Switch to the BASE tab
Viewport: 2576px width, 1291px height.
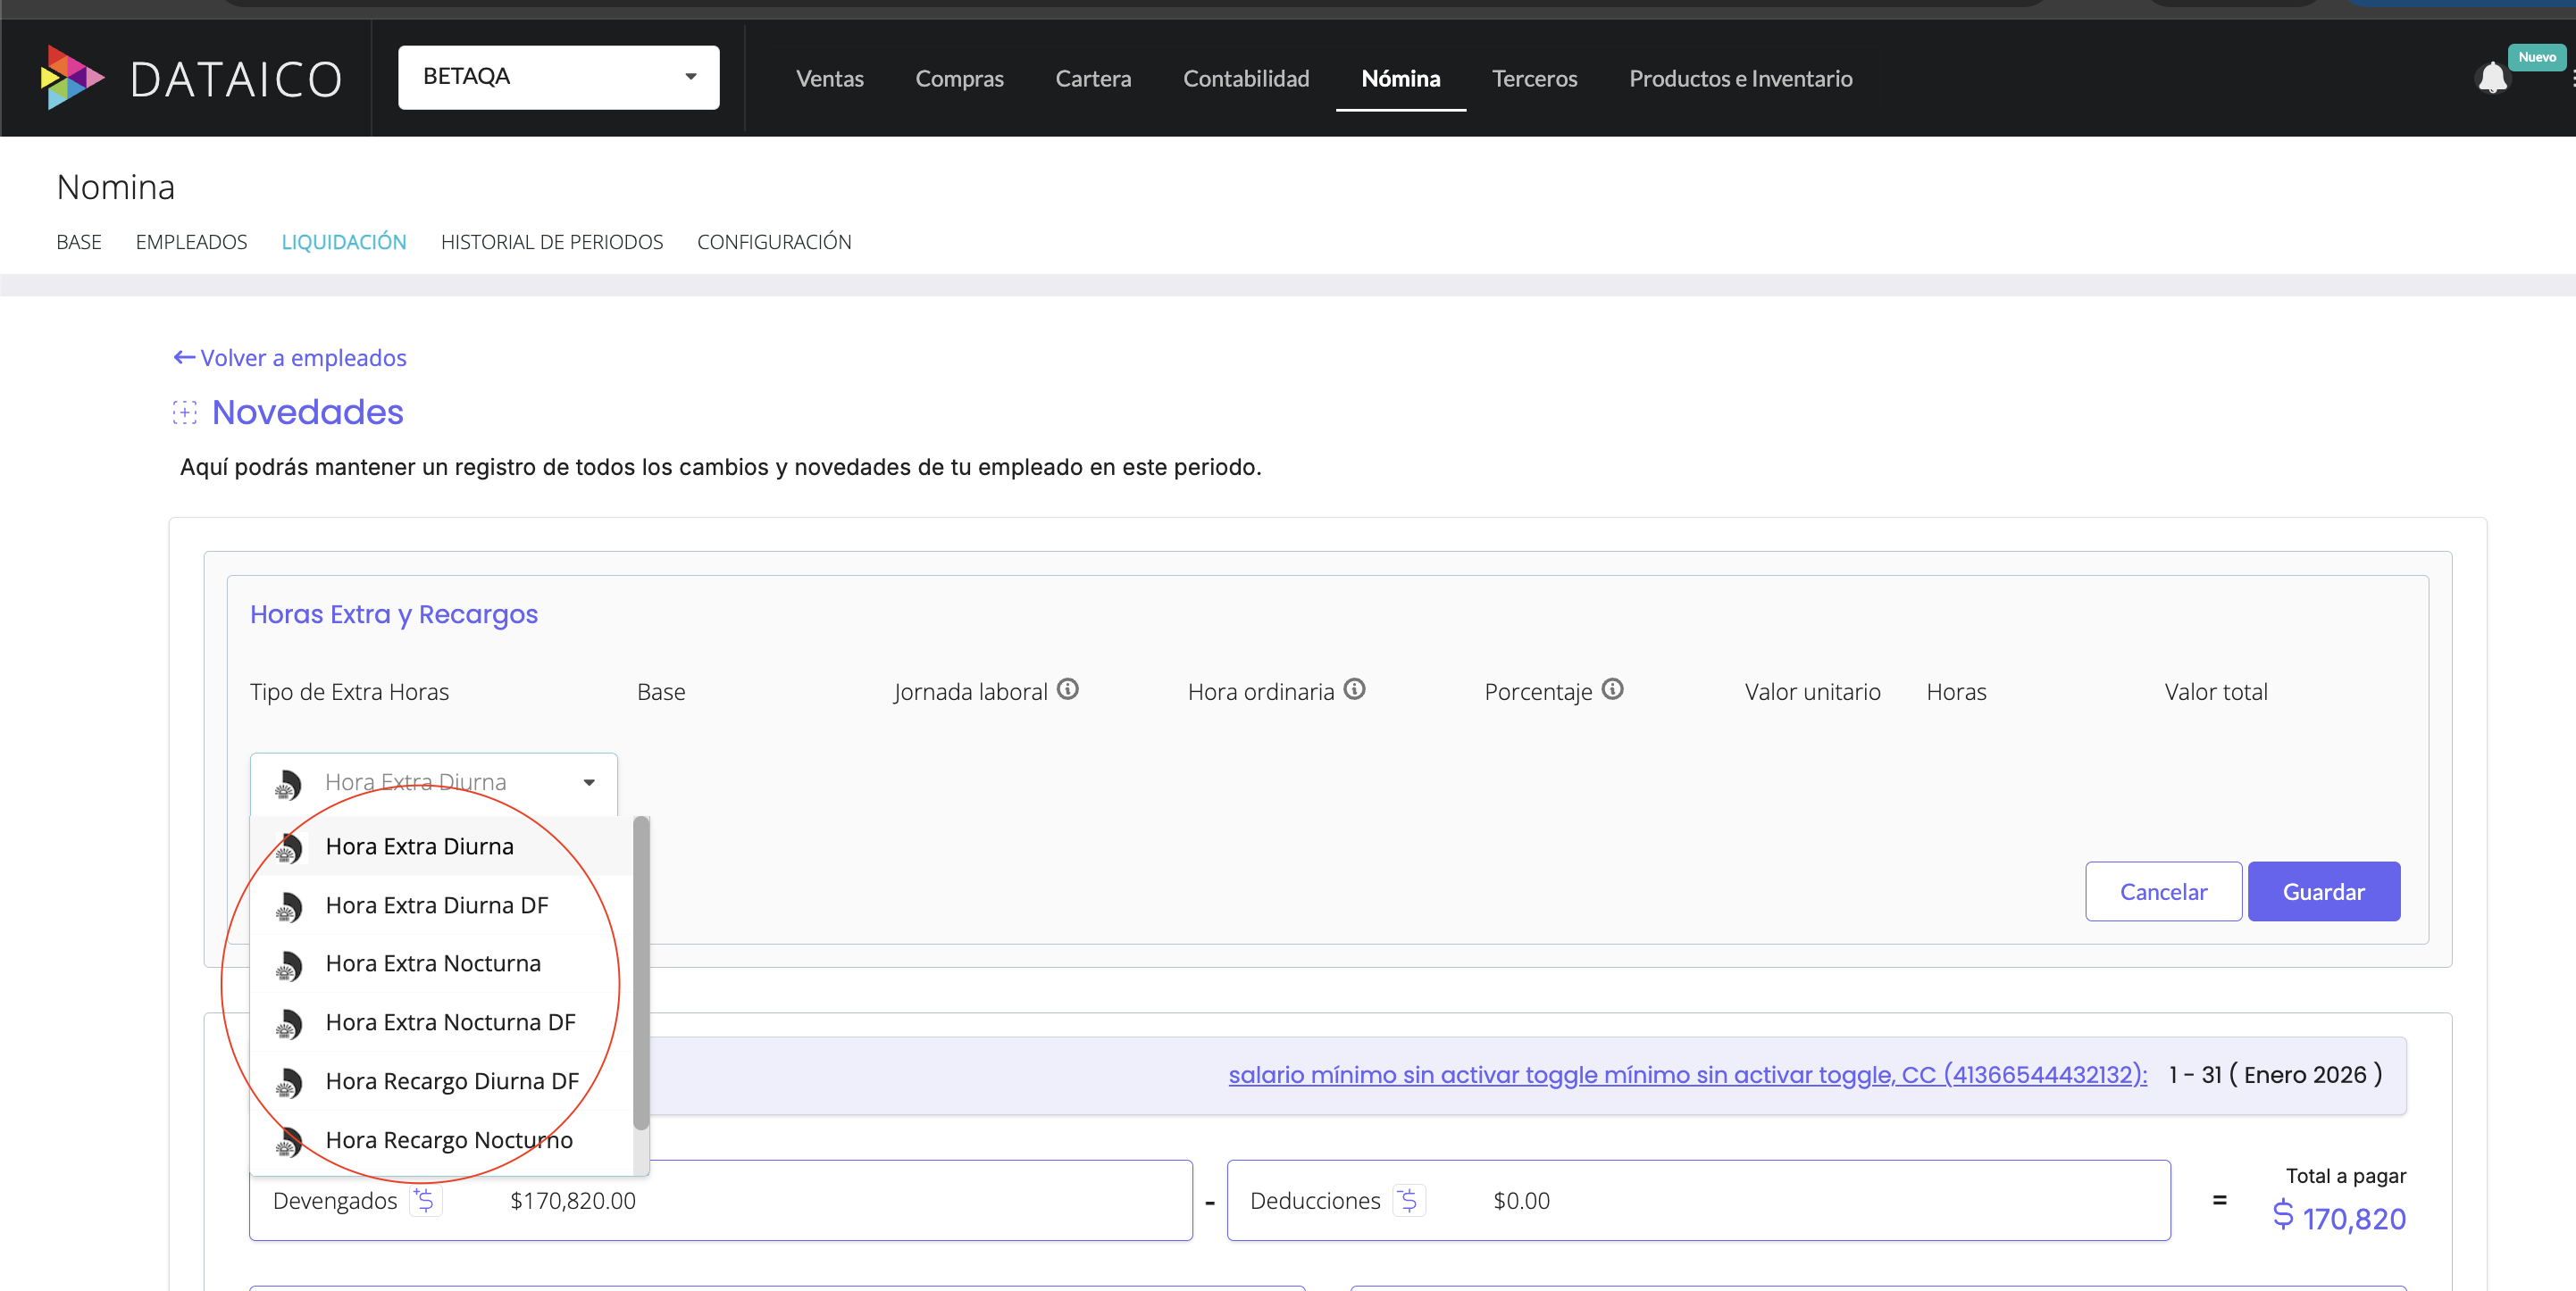tap(79, 242)
